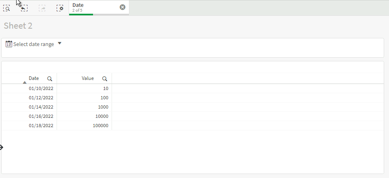Expand the Select date range dropdown
Viewport: 389px width, 178px height.
tap(59, 43)
